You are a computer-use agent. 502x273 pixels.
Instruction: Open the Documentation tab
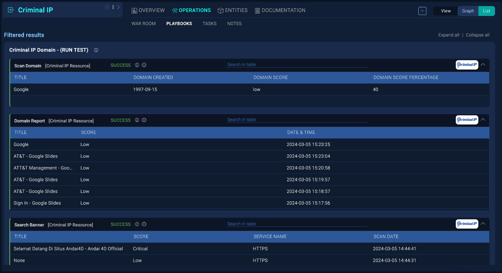280,10
